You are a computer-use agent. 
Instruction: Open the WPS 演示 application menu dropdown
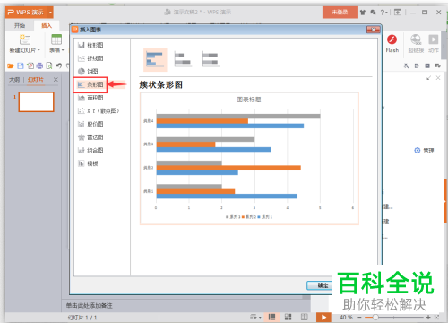pyautogui.click(x=50, y=13)
